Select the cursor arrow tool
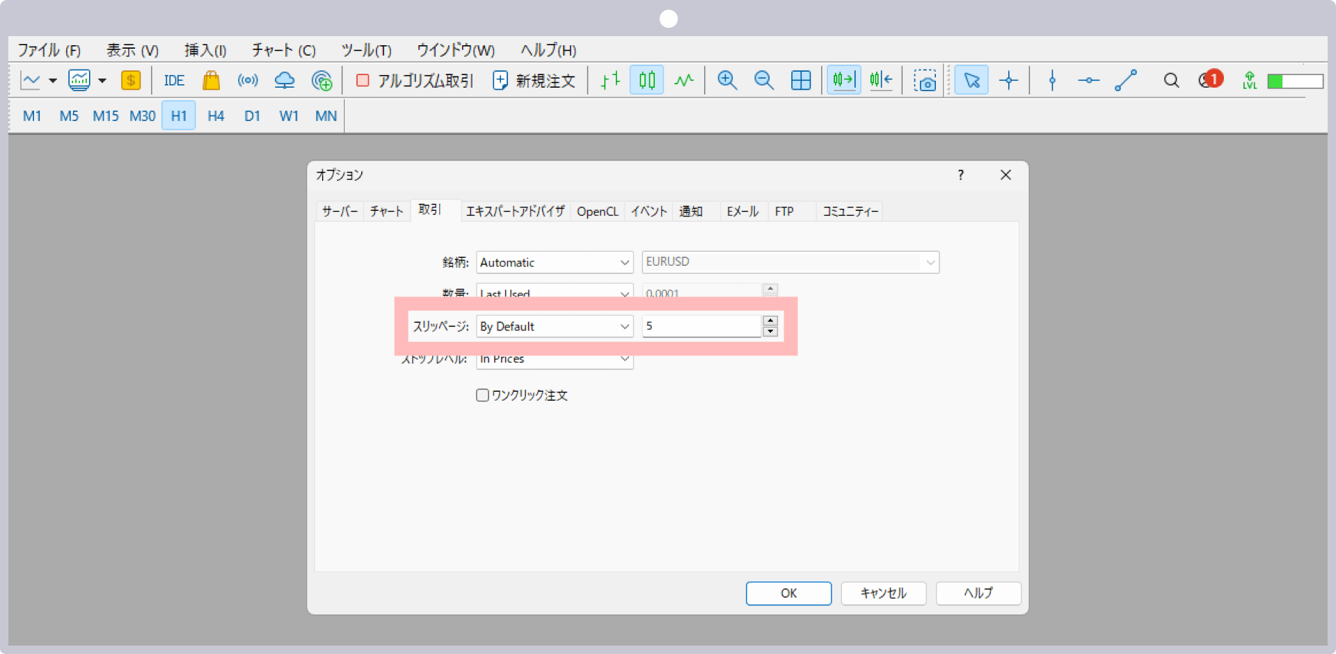 coord(971,81)
